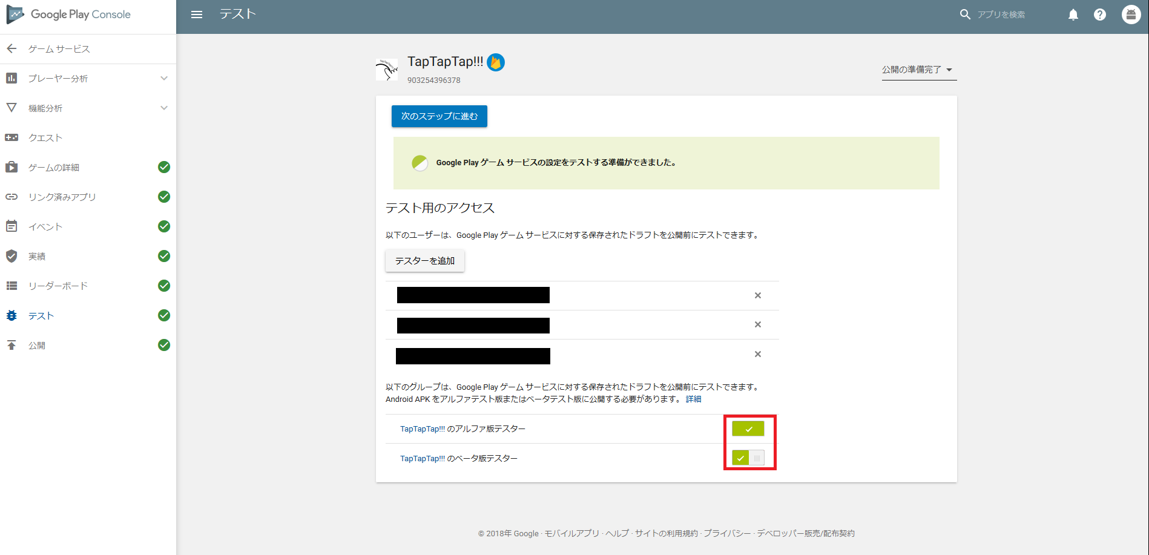Click the テスト bug icon
The height and width of the screenshot is (555, 1149).
[x=12, y=315]
